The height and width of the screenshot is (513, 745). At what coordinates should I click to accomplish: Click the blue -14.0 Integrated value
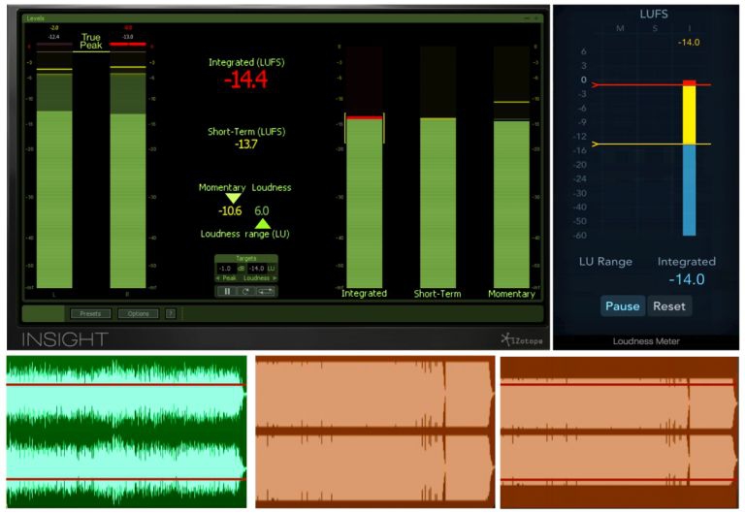tap(687, 279)
